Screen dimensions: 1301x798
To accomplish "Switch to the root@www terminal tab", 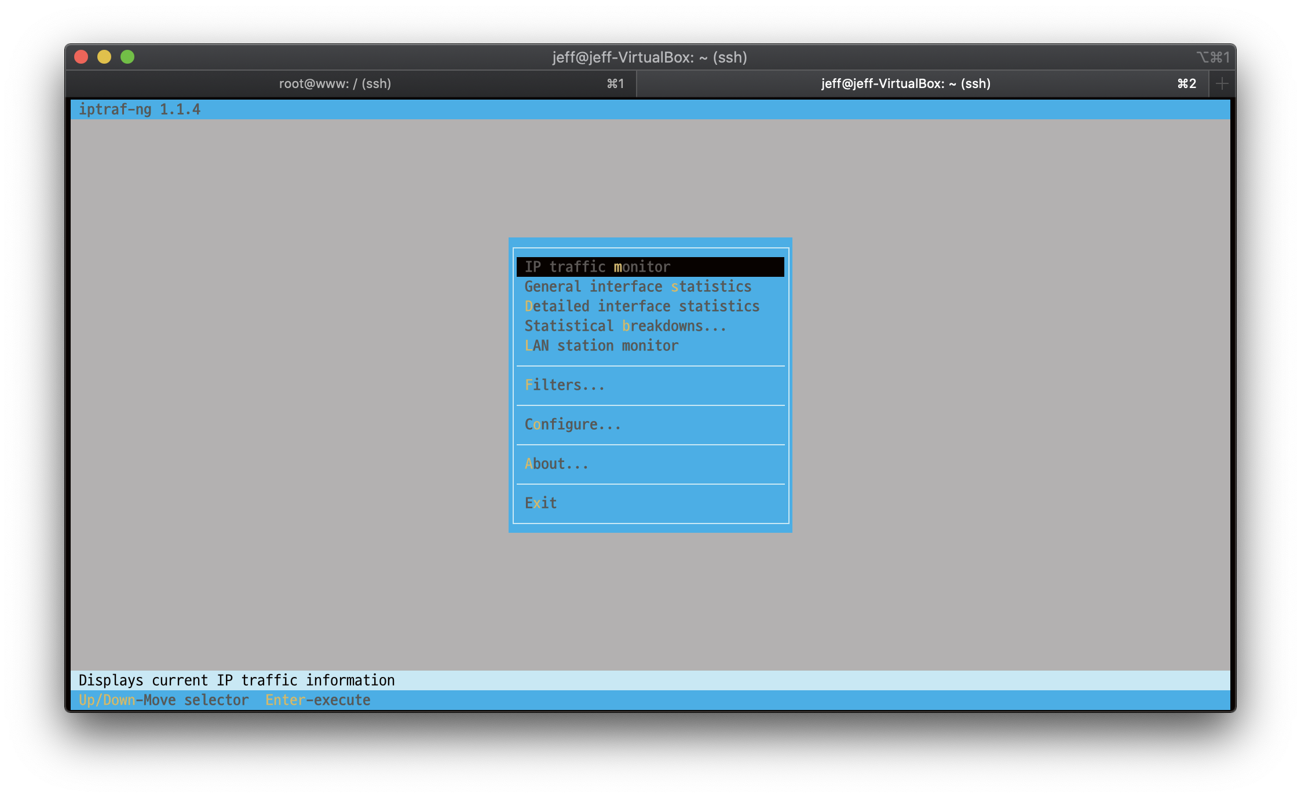I will tap(335, 83).
